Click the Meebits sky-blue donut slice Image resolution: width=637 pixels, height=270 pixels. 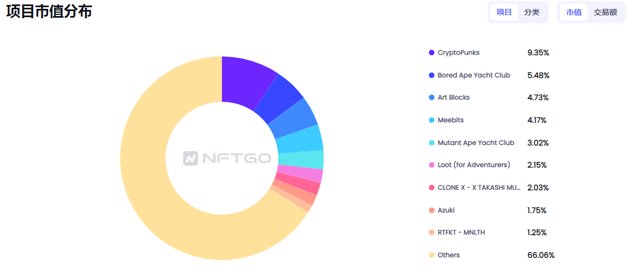(301, 139)
